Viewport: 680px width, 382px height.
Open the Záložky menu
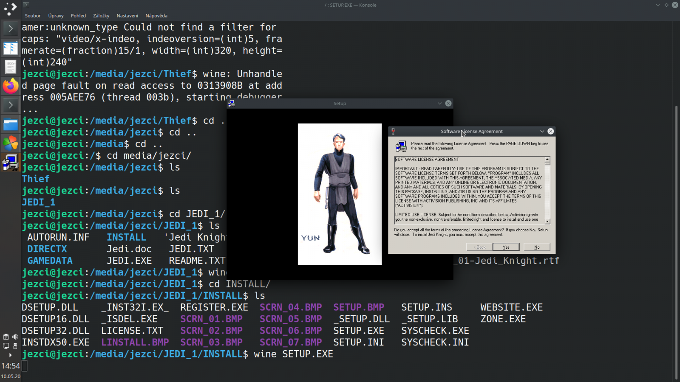[101, 15]
